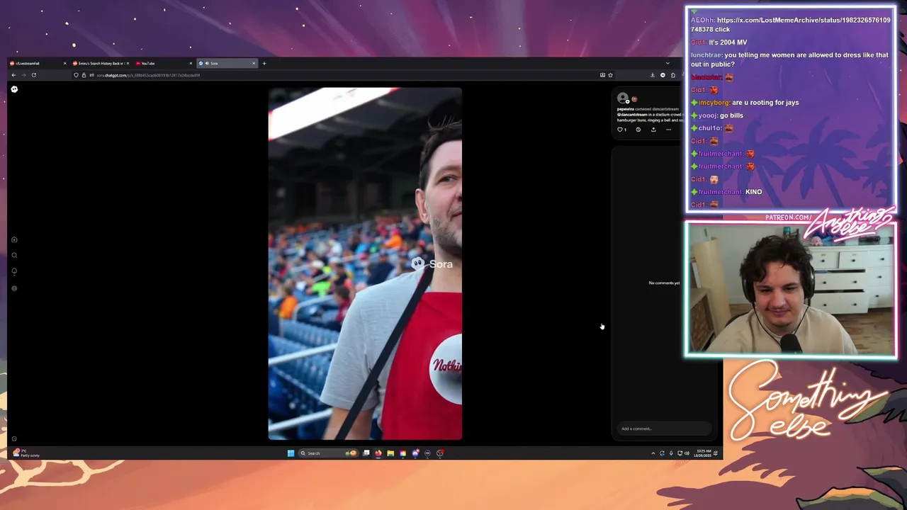This screenshot has width=907, height=510.
Task: Open the taskbar clock and date
Action: (704, 453)
